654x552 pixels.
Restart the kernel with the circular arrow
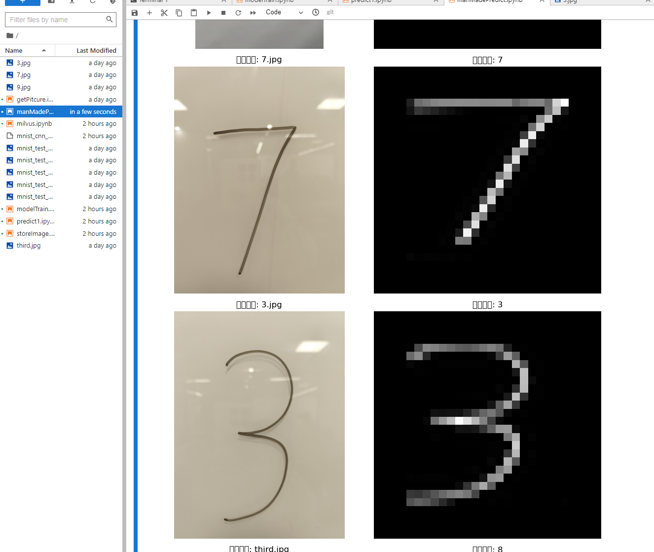(238, 12)
